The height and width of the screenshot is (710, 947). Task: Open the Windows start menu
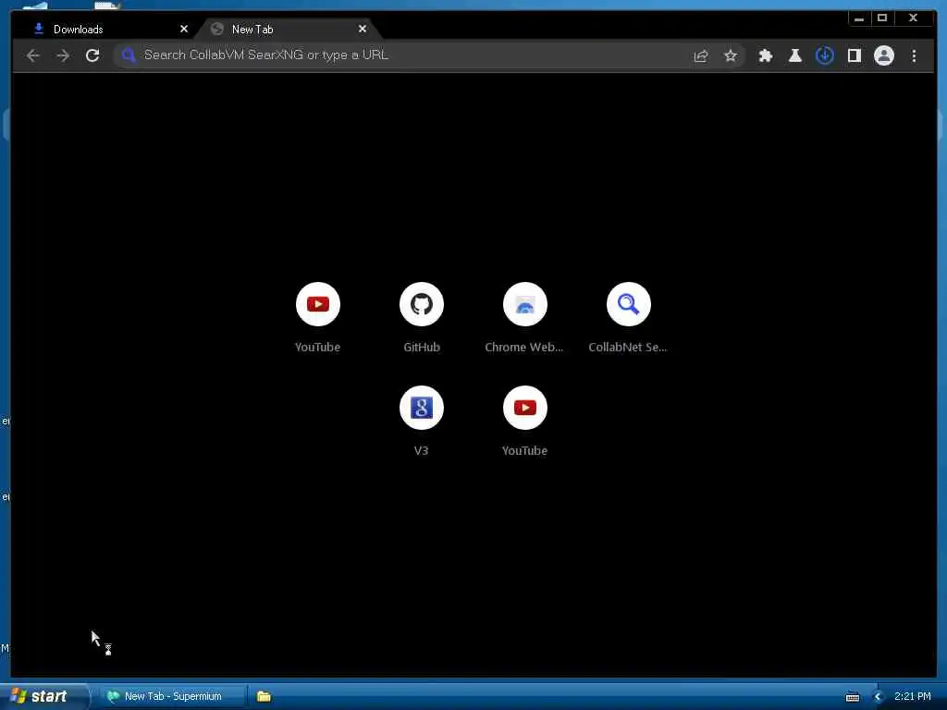pos(44,696)
